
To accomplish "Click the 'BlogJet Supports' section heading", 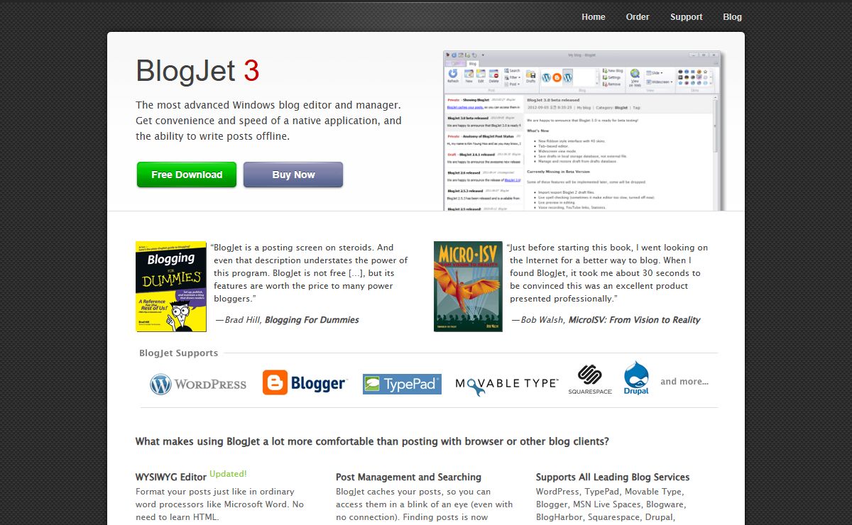I will coord(178,353).
